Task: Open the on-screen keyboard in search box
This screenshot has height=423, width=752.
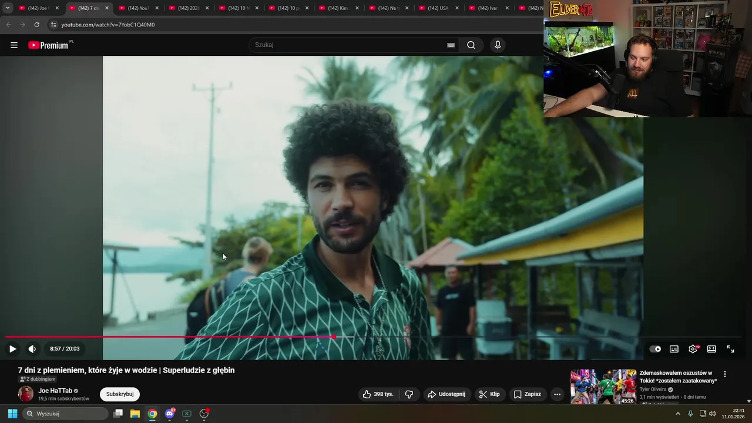Action: tap(451, 45)
